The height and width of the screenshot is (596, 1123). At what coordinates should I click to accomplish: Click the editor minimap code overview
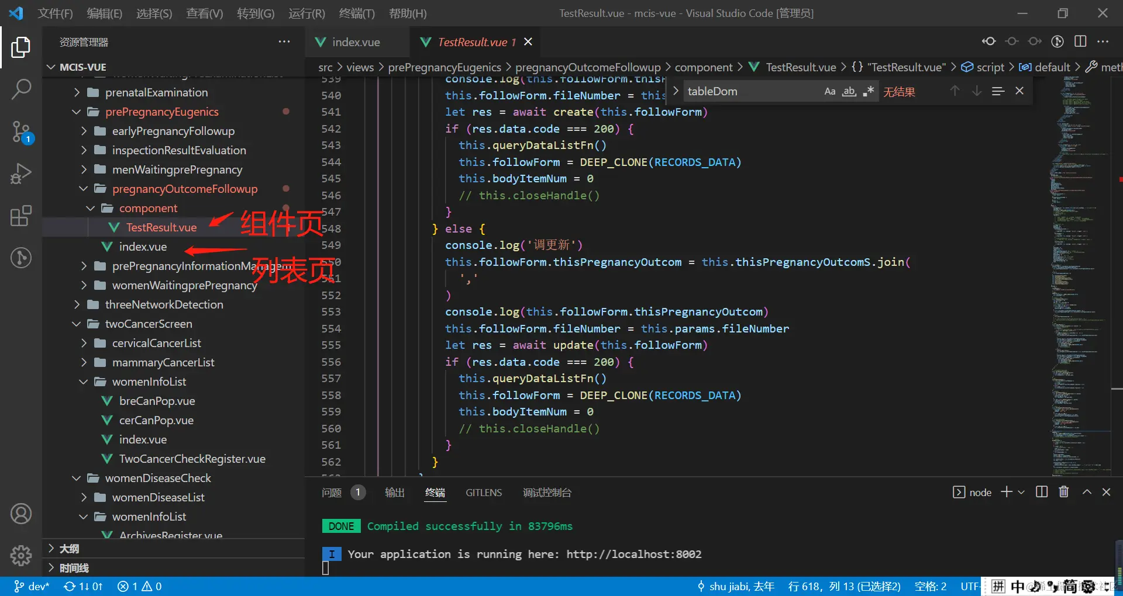(x=1079, y=276)
